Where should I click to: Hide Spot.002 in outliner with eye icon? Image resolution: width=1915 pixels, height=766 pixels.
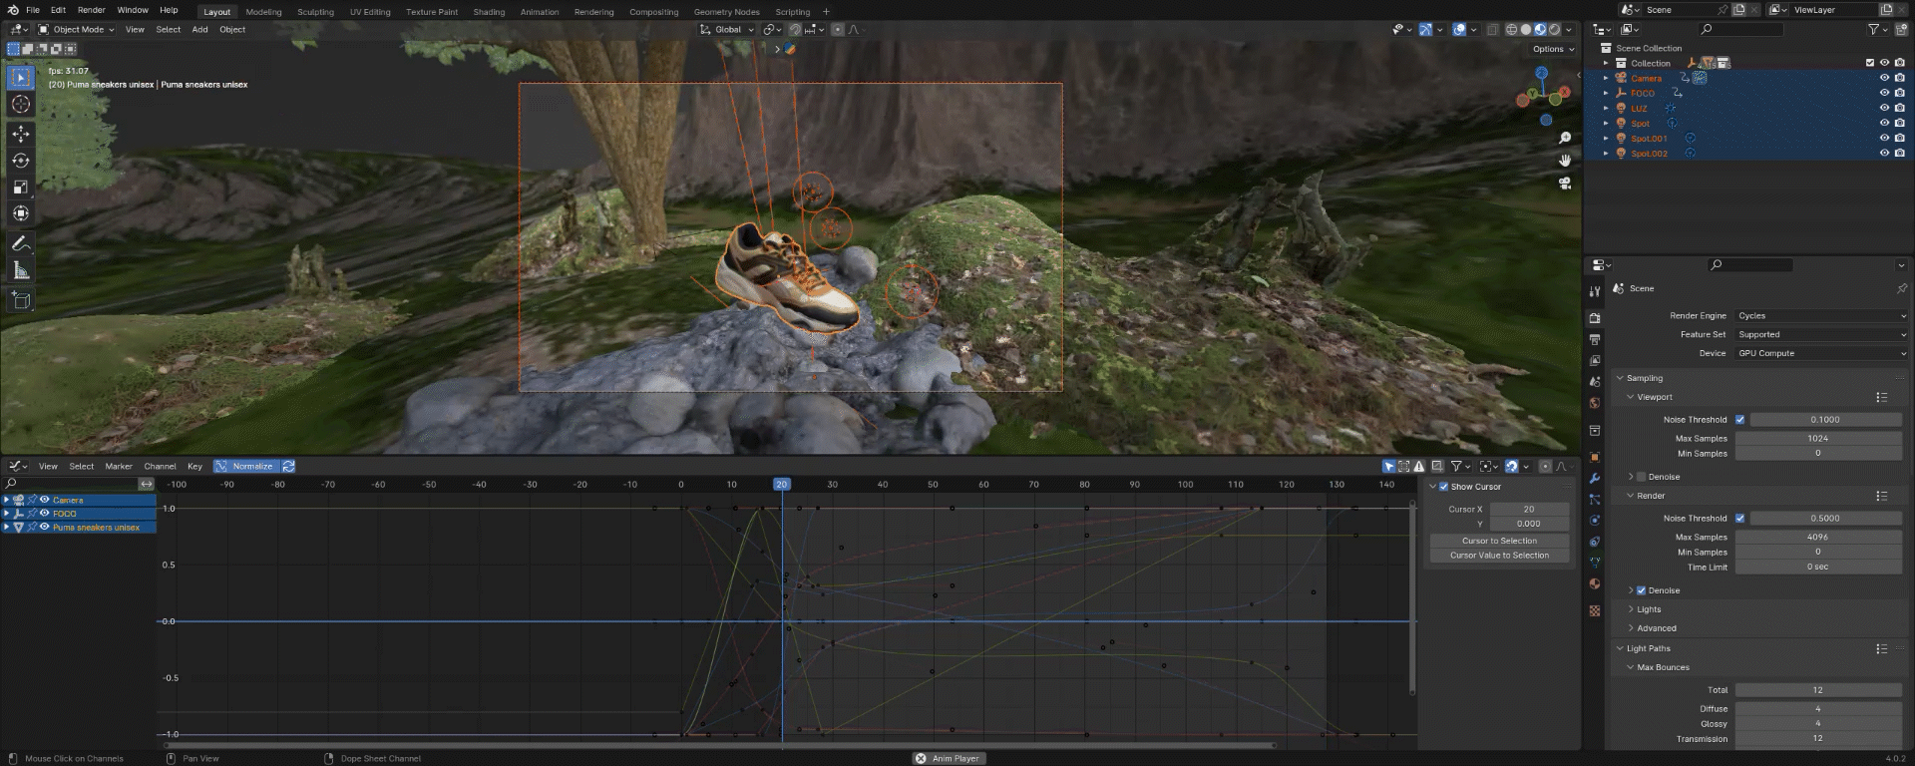click(x=1885, y=154)
